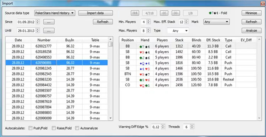Click the Position column header
The width and height of the screenshot is (266, 137).
point(128,40)
